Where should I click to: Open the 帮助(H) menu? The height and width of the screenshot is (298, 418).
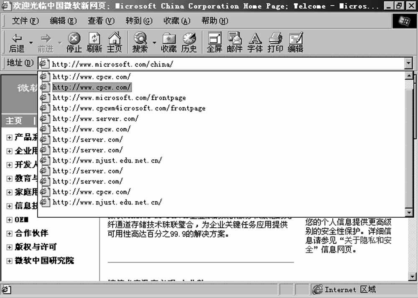pyautogui.click(x=214, y=21)
